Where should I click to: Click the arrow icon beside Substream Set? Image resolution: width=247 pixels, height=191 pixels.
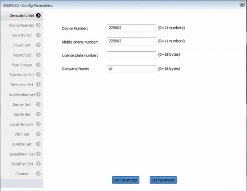(x=39, y=75)
